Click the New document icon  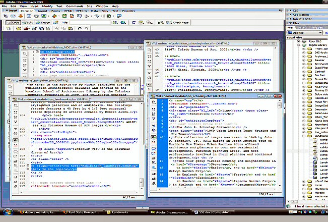(x=9, y=28)
